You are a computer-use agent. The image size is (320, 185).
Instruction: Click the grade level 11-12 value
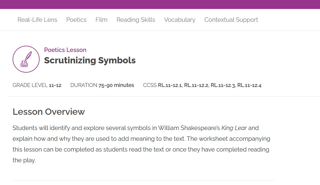(55, 85)
